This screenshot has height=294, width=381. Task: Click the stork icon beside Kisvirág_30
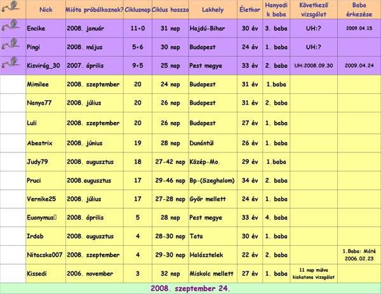click(12, 65)
